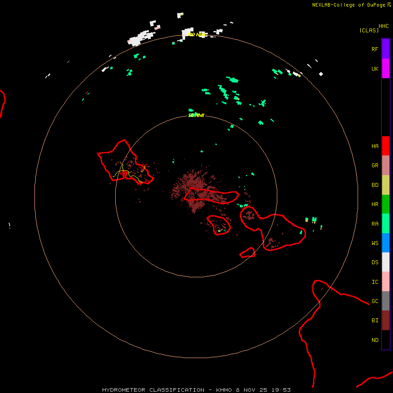The image size is (393, 393).
Task: Click the ND legend label
Action: coord(375,340)
